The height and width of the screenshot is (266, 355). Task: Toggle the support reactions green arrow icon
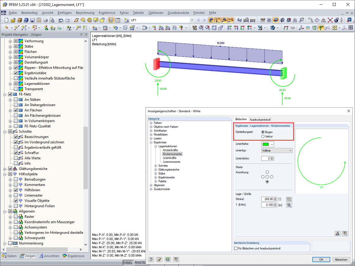tap(320, 27)
